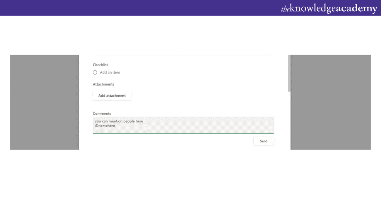Grab the vertical scrollbar thumb
381x201 pixels.
coord(289,74)
